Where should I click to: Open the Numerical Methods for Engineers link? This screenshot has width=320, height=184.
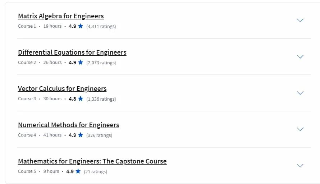(69, 125)
